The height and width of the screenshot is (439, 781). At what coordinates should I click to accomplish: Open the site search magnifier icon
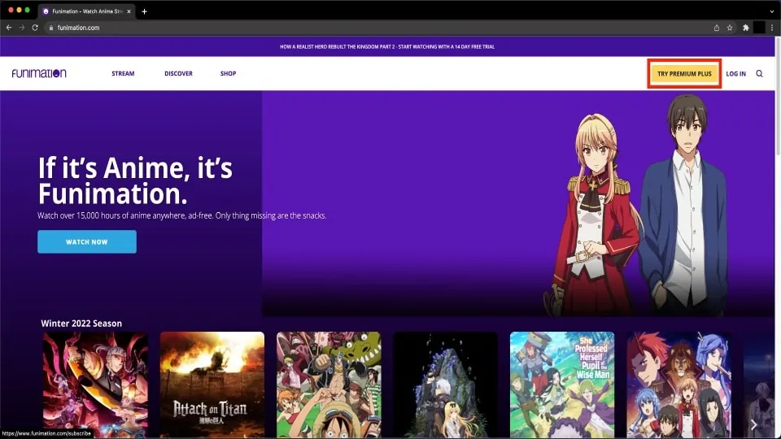(x=759, y=74)
